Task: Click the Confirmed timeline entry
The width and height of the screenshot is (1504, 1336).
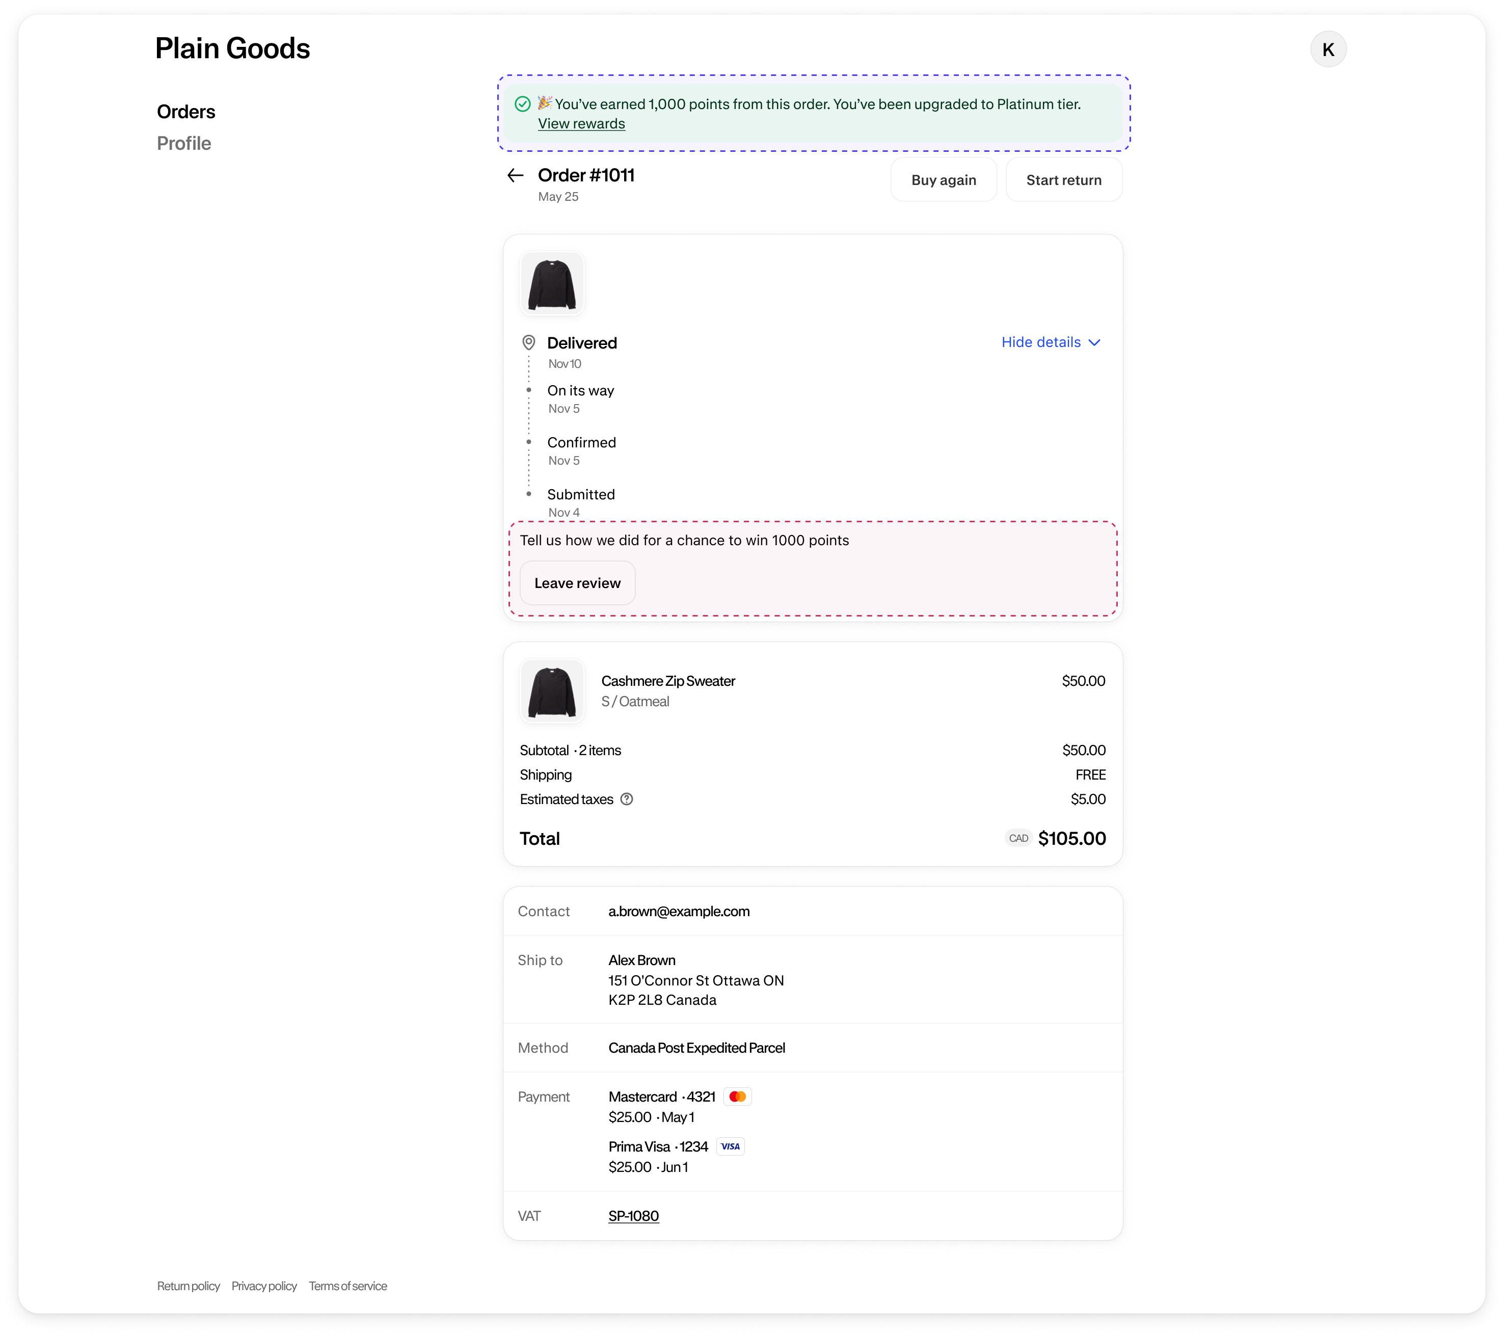Action: click(x=581, y=443)
